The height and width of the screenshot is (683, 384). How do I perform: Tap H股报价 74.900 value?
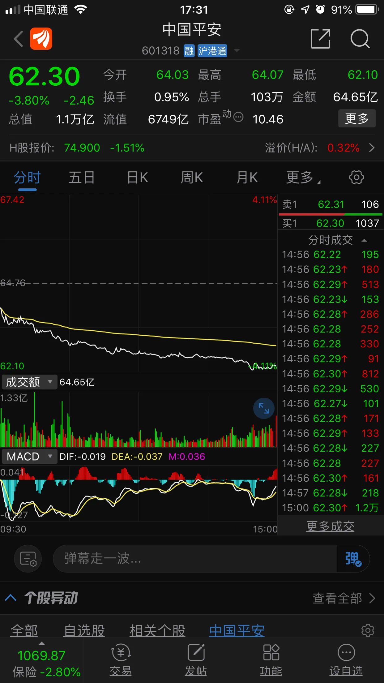click(82, 148)
